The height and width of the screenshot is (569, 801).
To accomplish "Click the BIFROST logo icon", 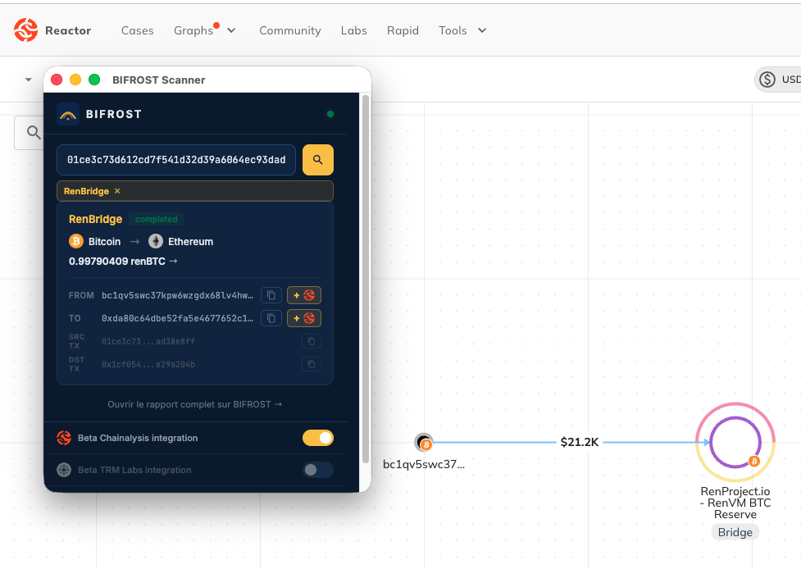I will (x=68, y=114).
